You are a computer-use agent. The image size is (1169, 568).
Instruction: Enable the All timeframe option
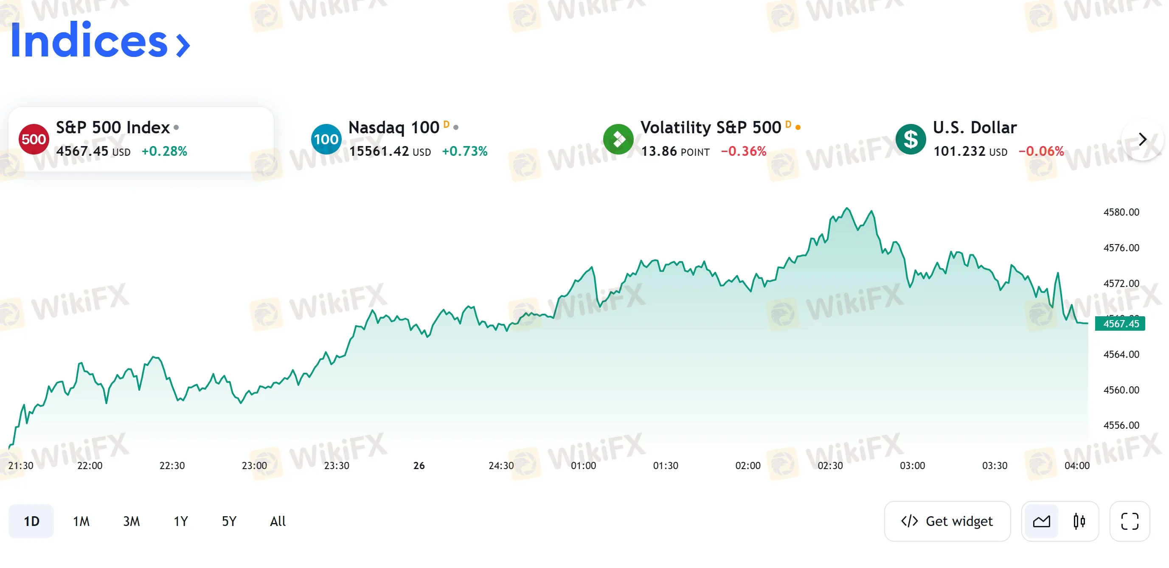[278, 521]
